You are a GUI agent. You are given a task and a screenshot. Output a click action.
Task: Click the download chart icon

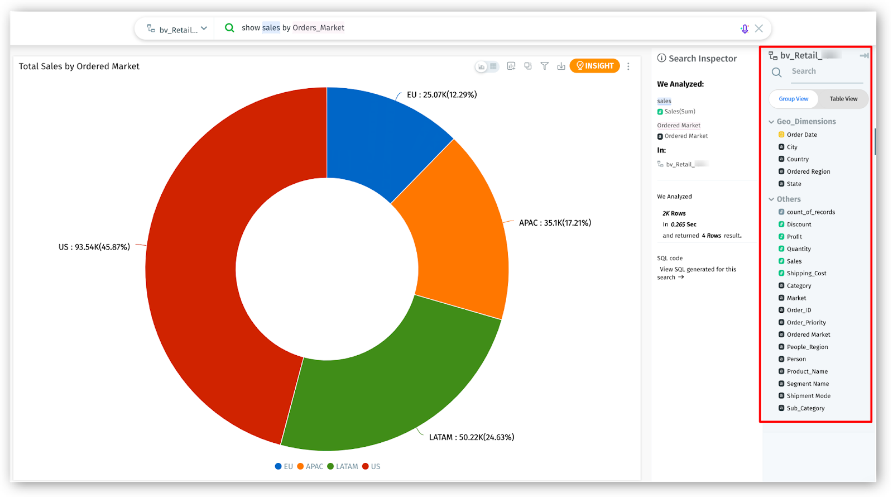(x=561, y=66)
